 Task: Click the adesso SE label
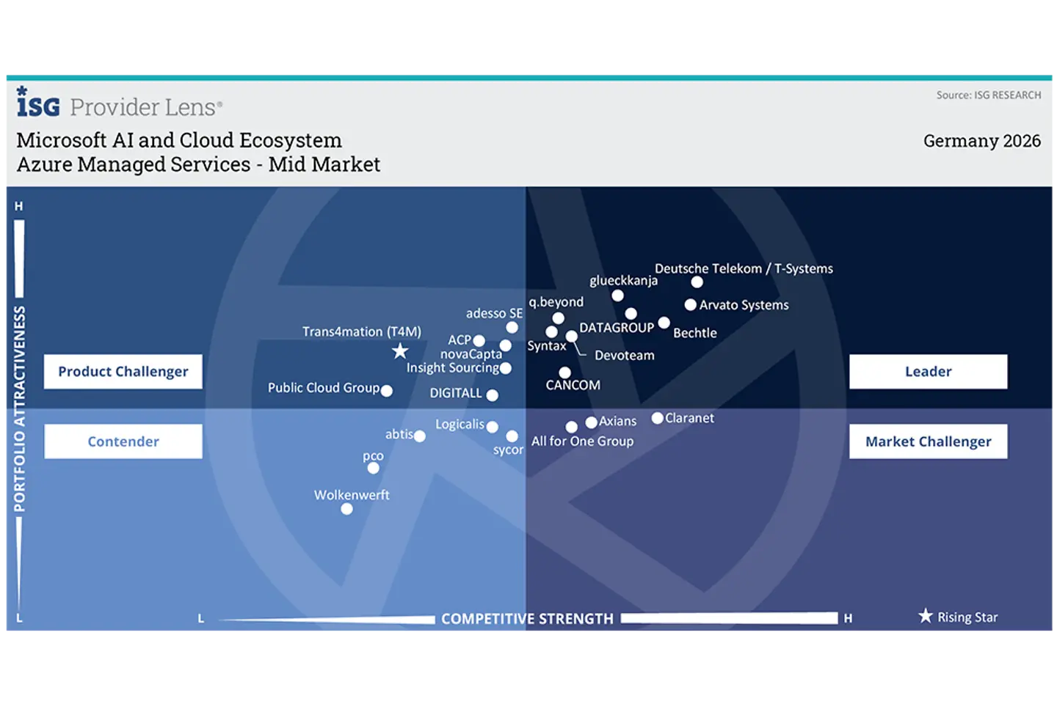[x=495, y=313]
